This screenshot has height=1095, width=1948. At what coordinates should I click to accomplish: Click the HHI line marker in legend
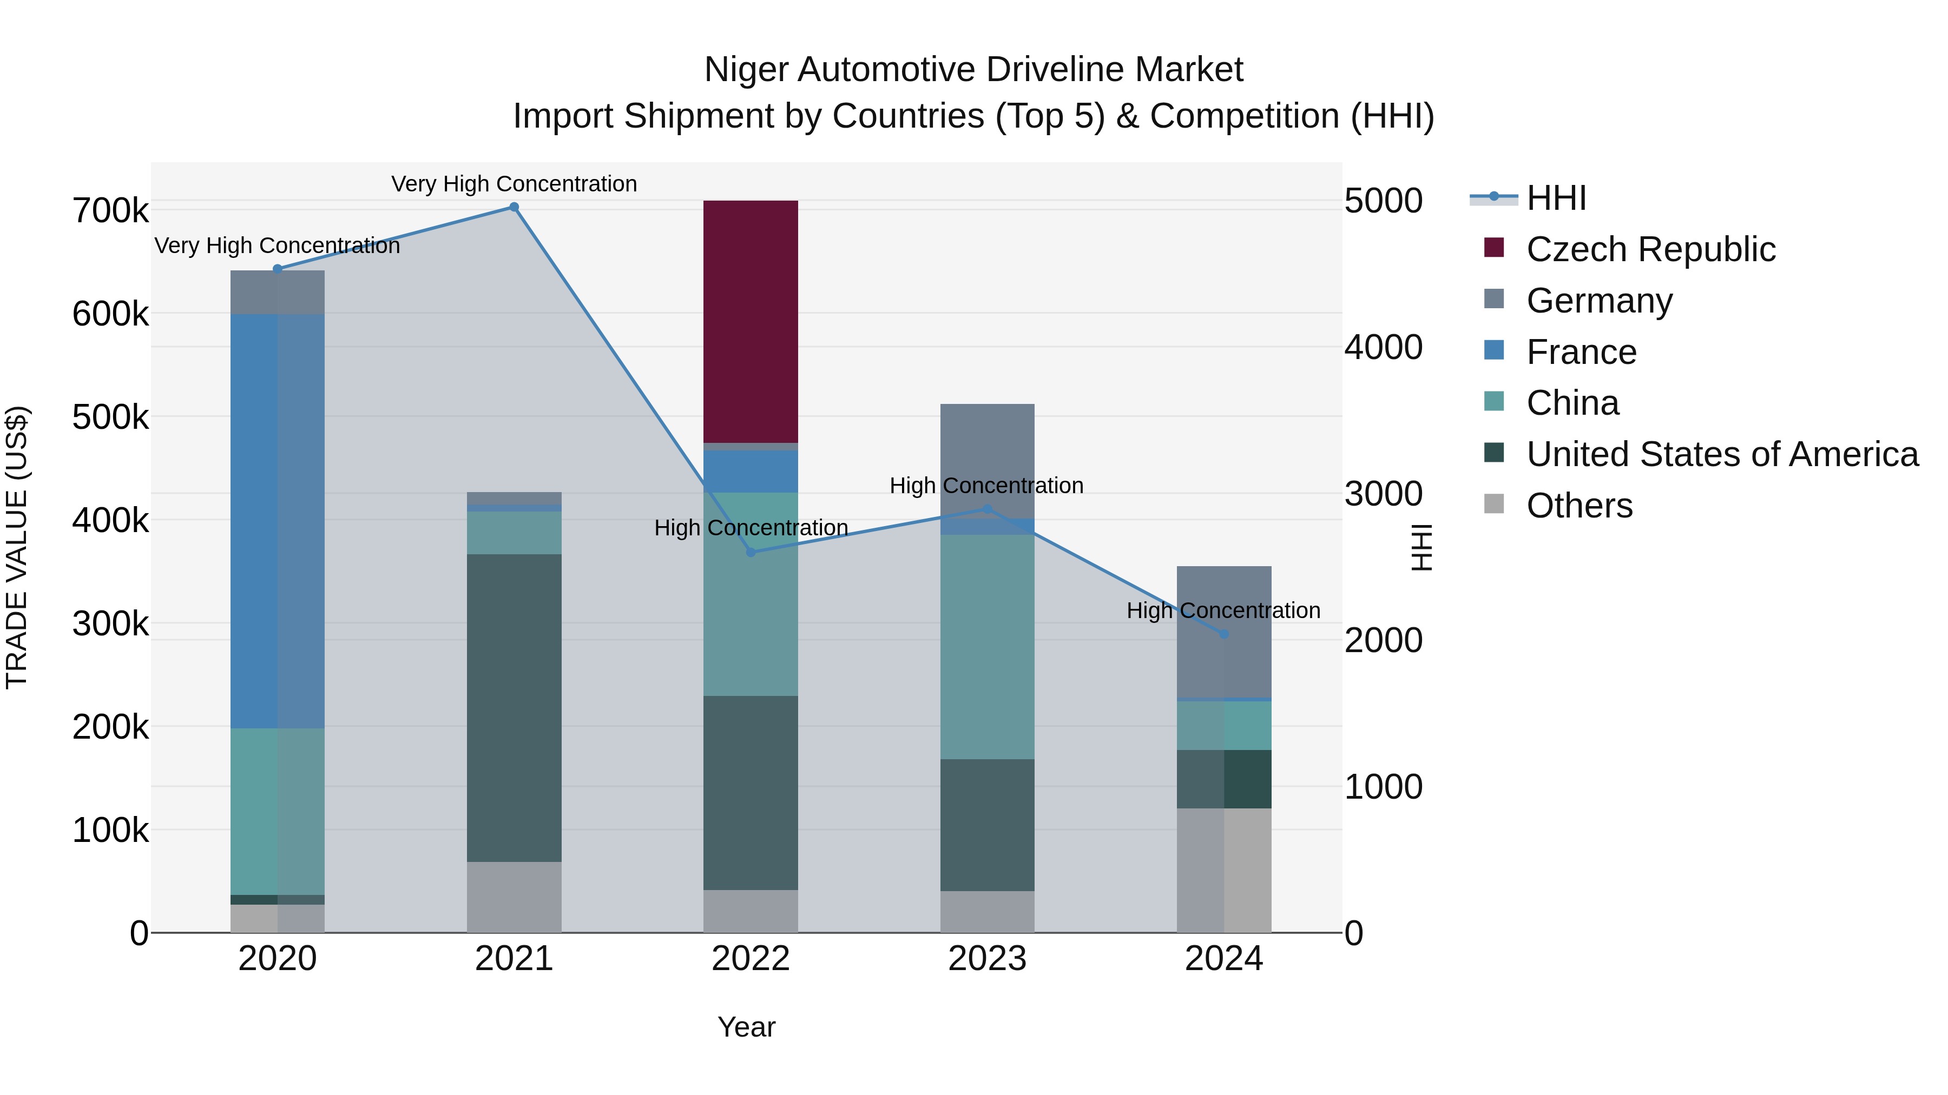click(x=1493, y=196)
